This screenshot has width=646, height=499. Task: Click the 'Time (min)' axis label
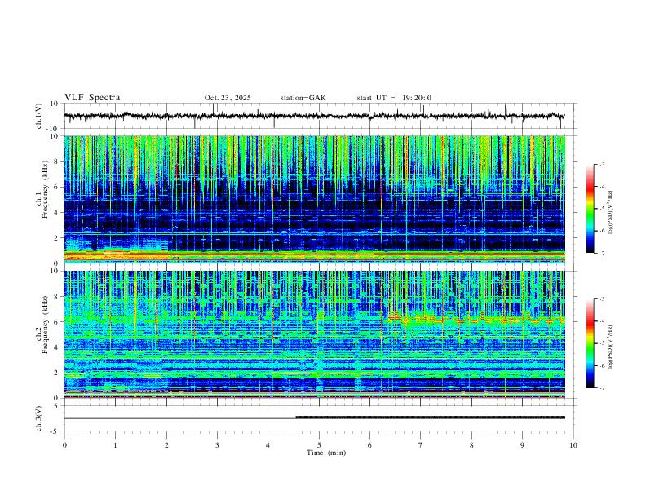point(326,453)
